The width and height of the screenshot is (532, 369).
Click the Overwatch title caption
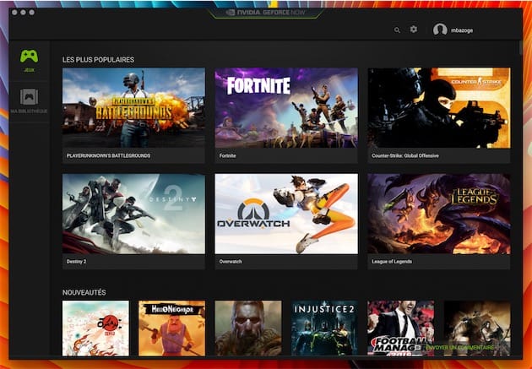[x=231, y=262]
